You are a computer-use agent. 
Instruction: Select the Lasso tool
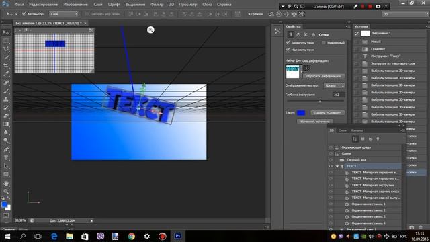[x=6, y=49]
